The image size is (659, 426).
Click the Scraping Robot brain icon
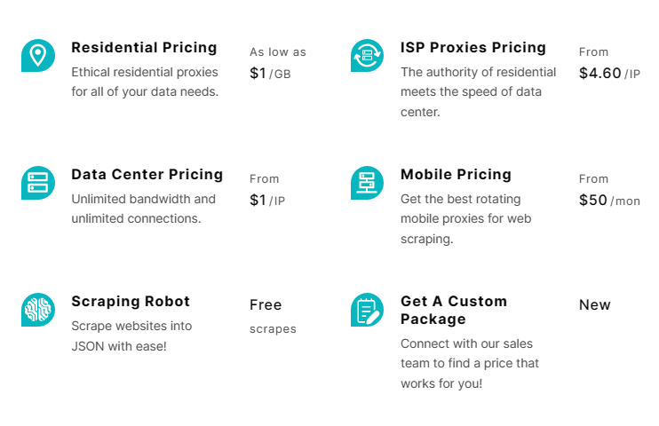coord(38,310)
